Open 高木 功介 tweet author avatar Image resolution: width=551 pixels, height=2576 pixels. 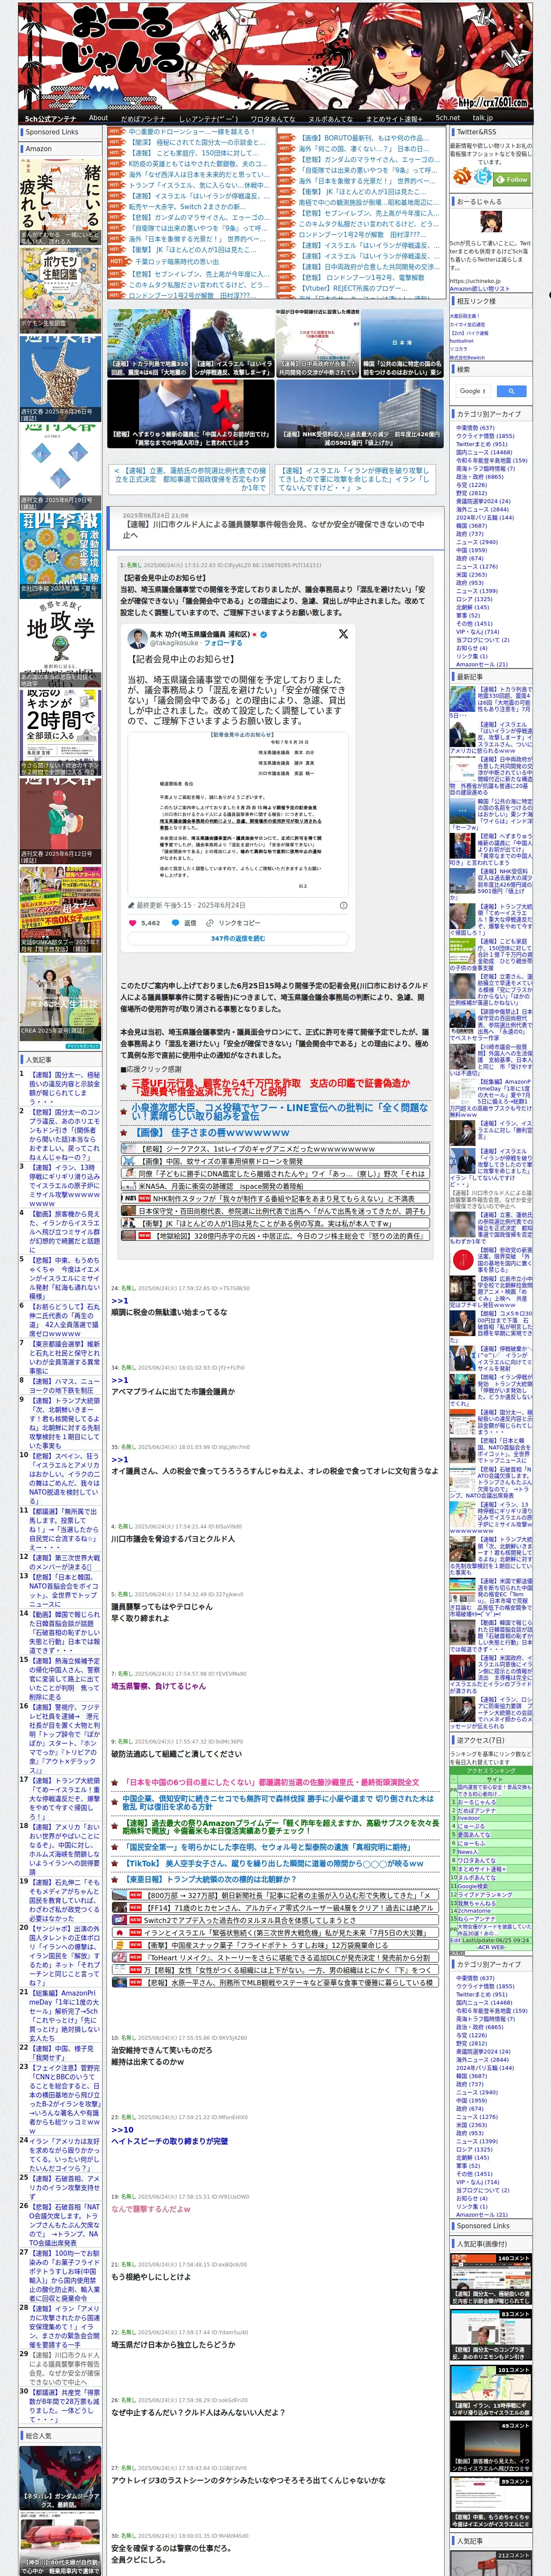137,639
